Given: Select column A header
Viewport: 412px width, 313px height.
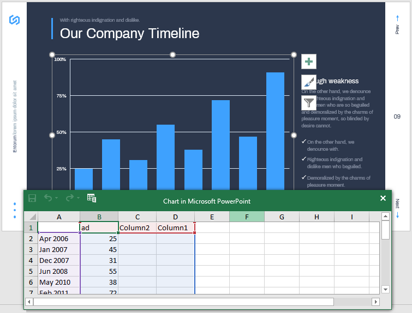Looking at the screenshot, I should (x=59, y=217).
